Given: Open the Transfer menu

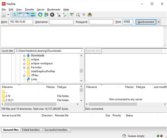Looking at the screenshot, I should (29, 10).
